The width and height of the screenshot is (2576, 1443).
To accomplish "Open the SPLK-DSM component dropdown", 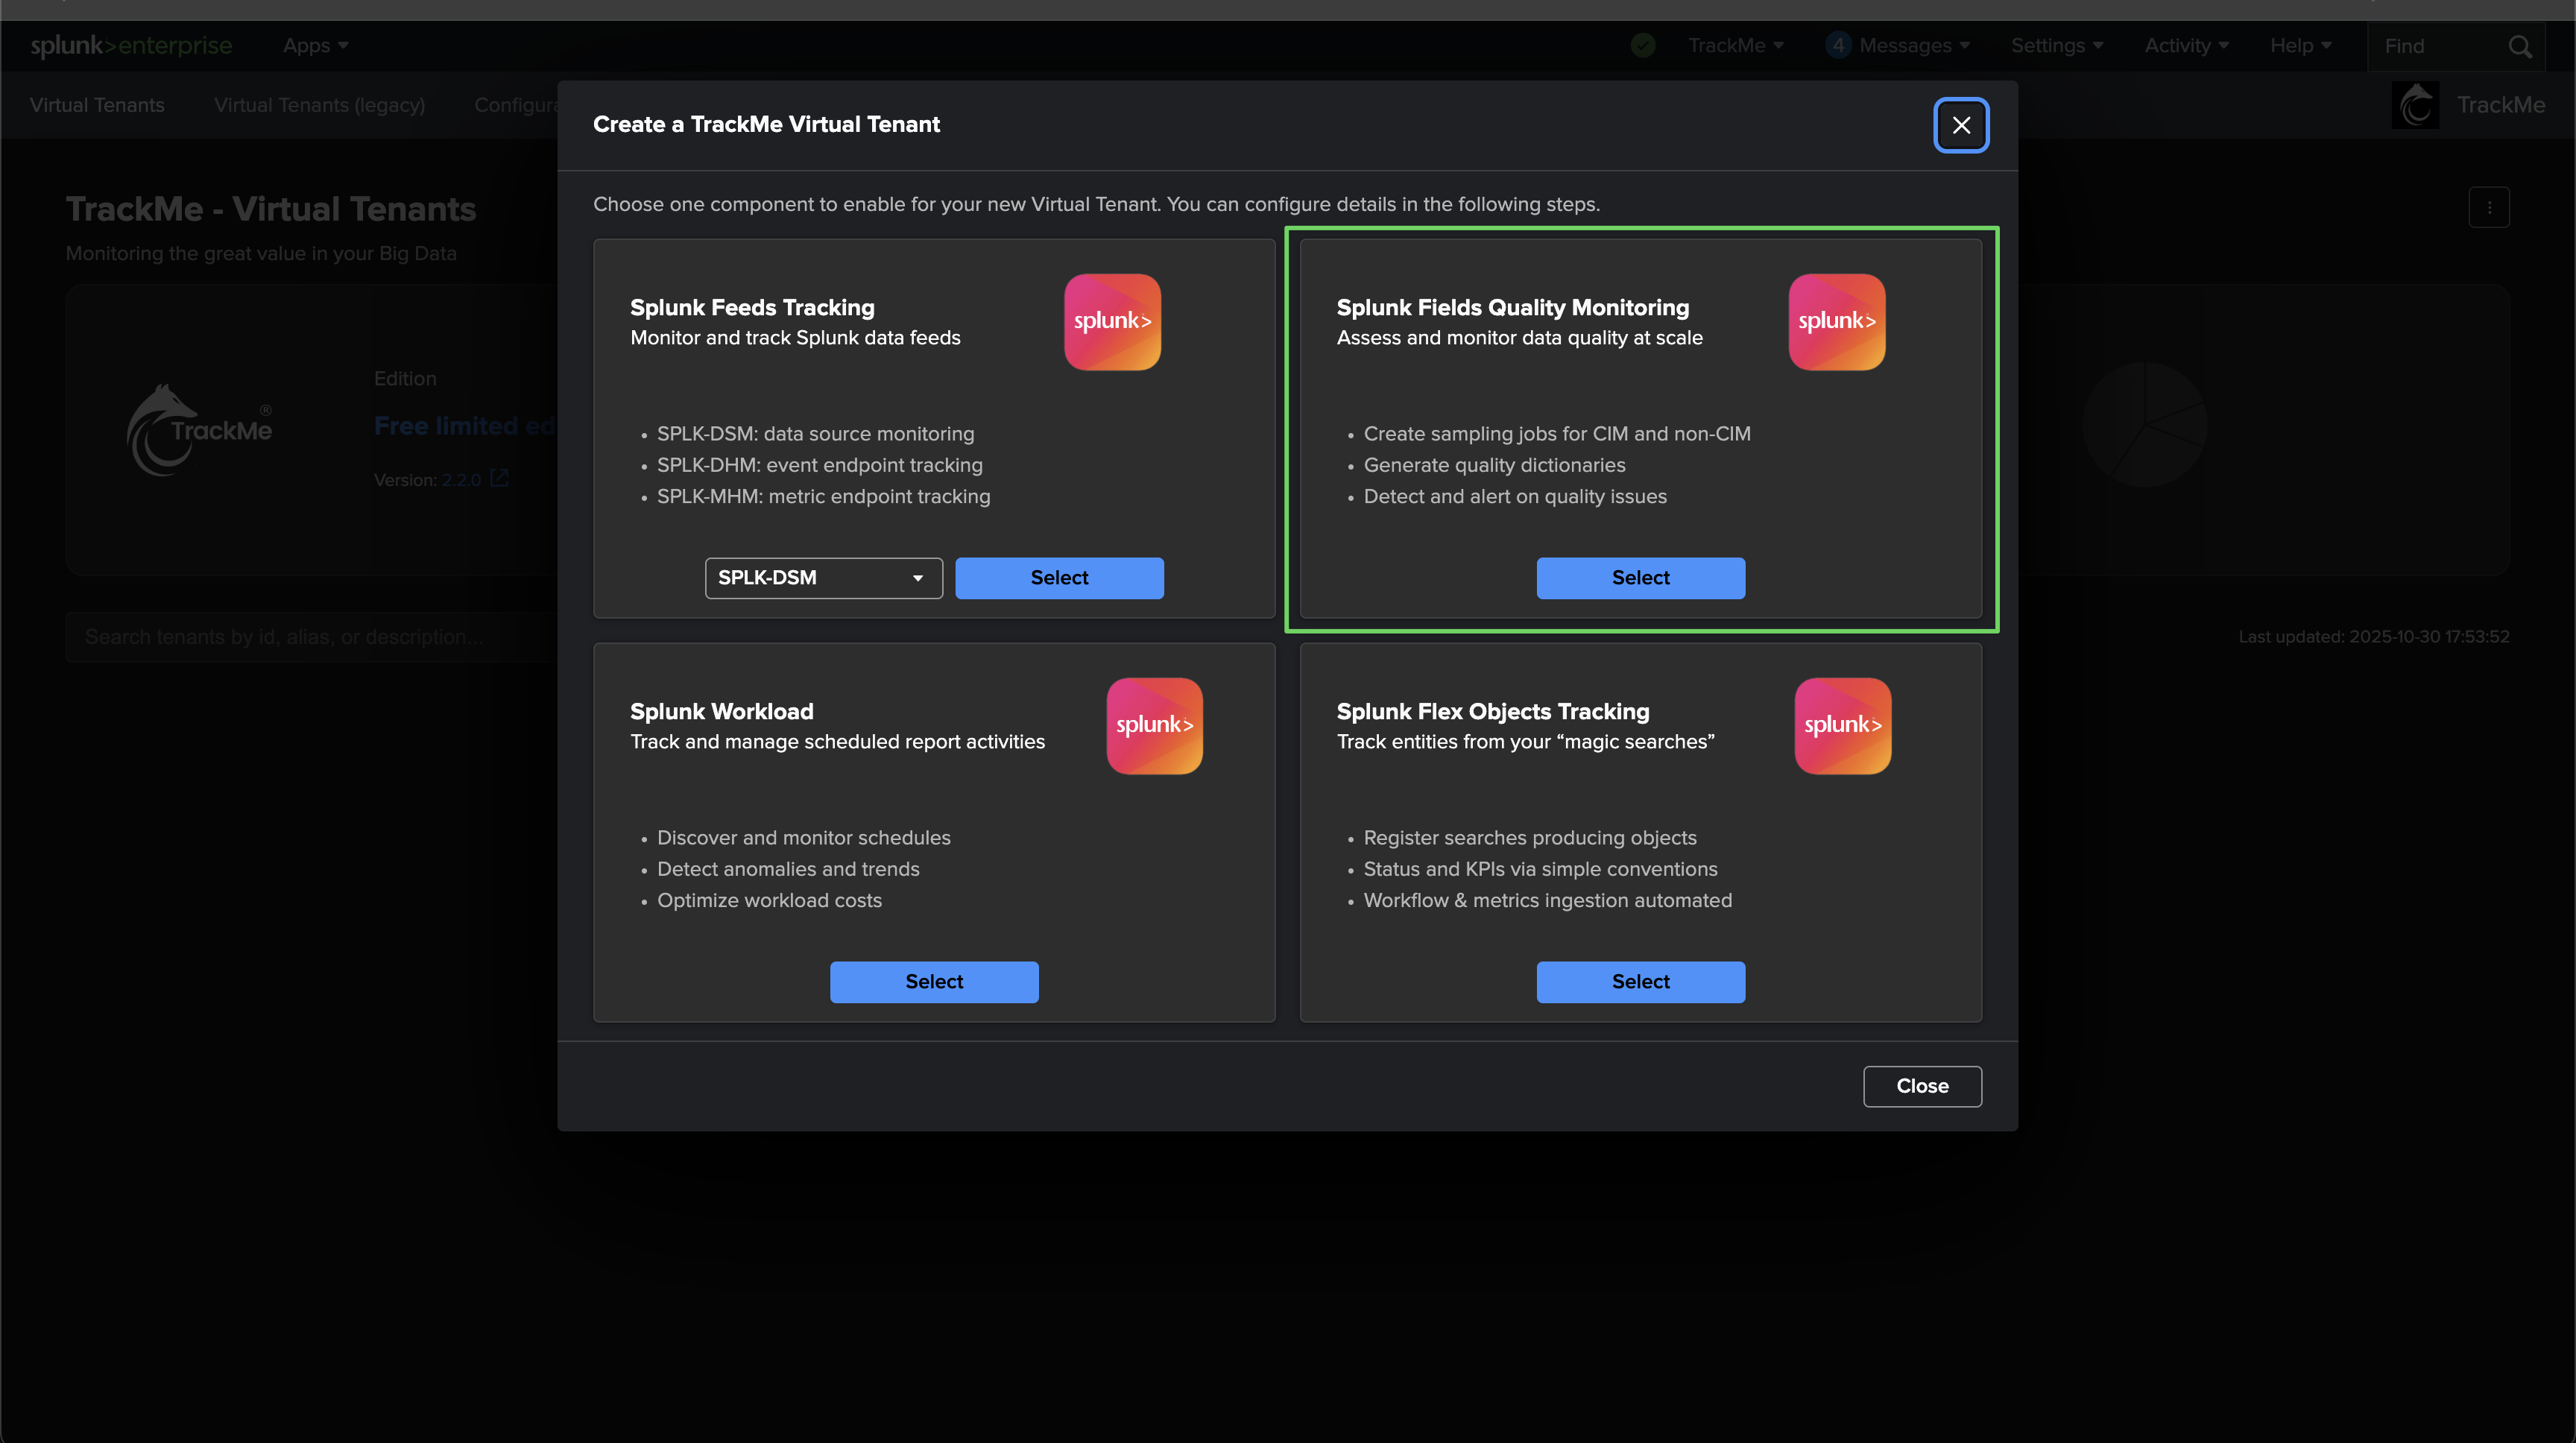I will [x=823, y=578].
